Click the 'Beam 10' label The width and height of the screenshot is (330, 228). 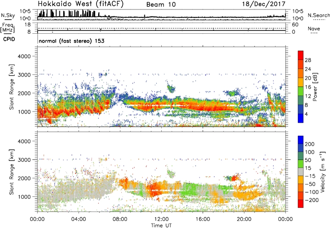point(161,5)
